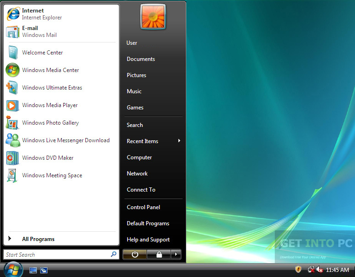Screen dimensions: 355x277
Task: Launch Windows Meeting Space icon
Action: pos(12,175)
